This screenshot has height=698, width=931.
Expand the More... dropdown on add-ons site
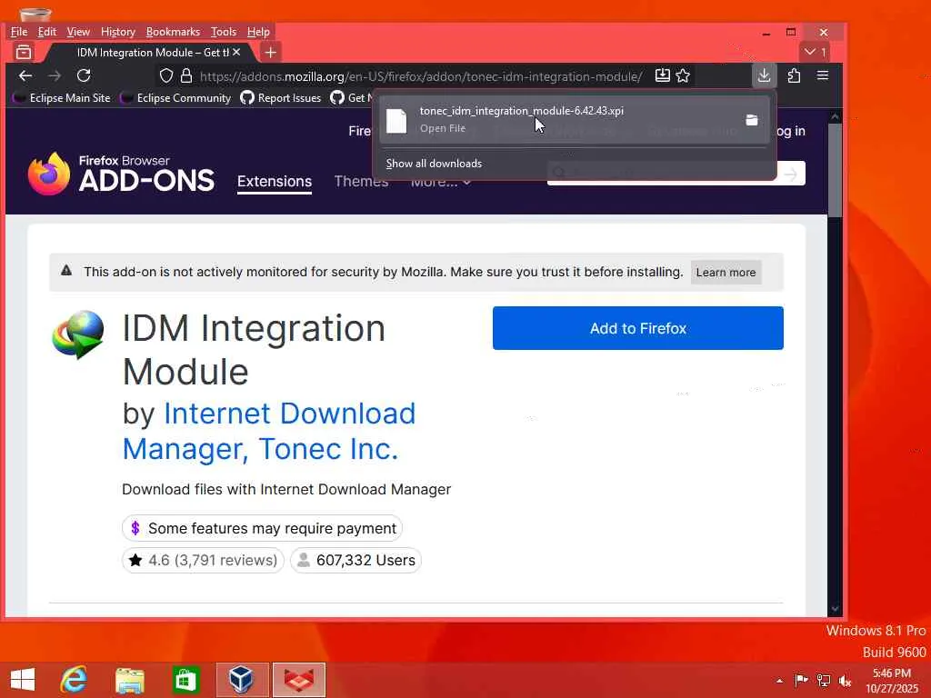click(x=441, y=182)
